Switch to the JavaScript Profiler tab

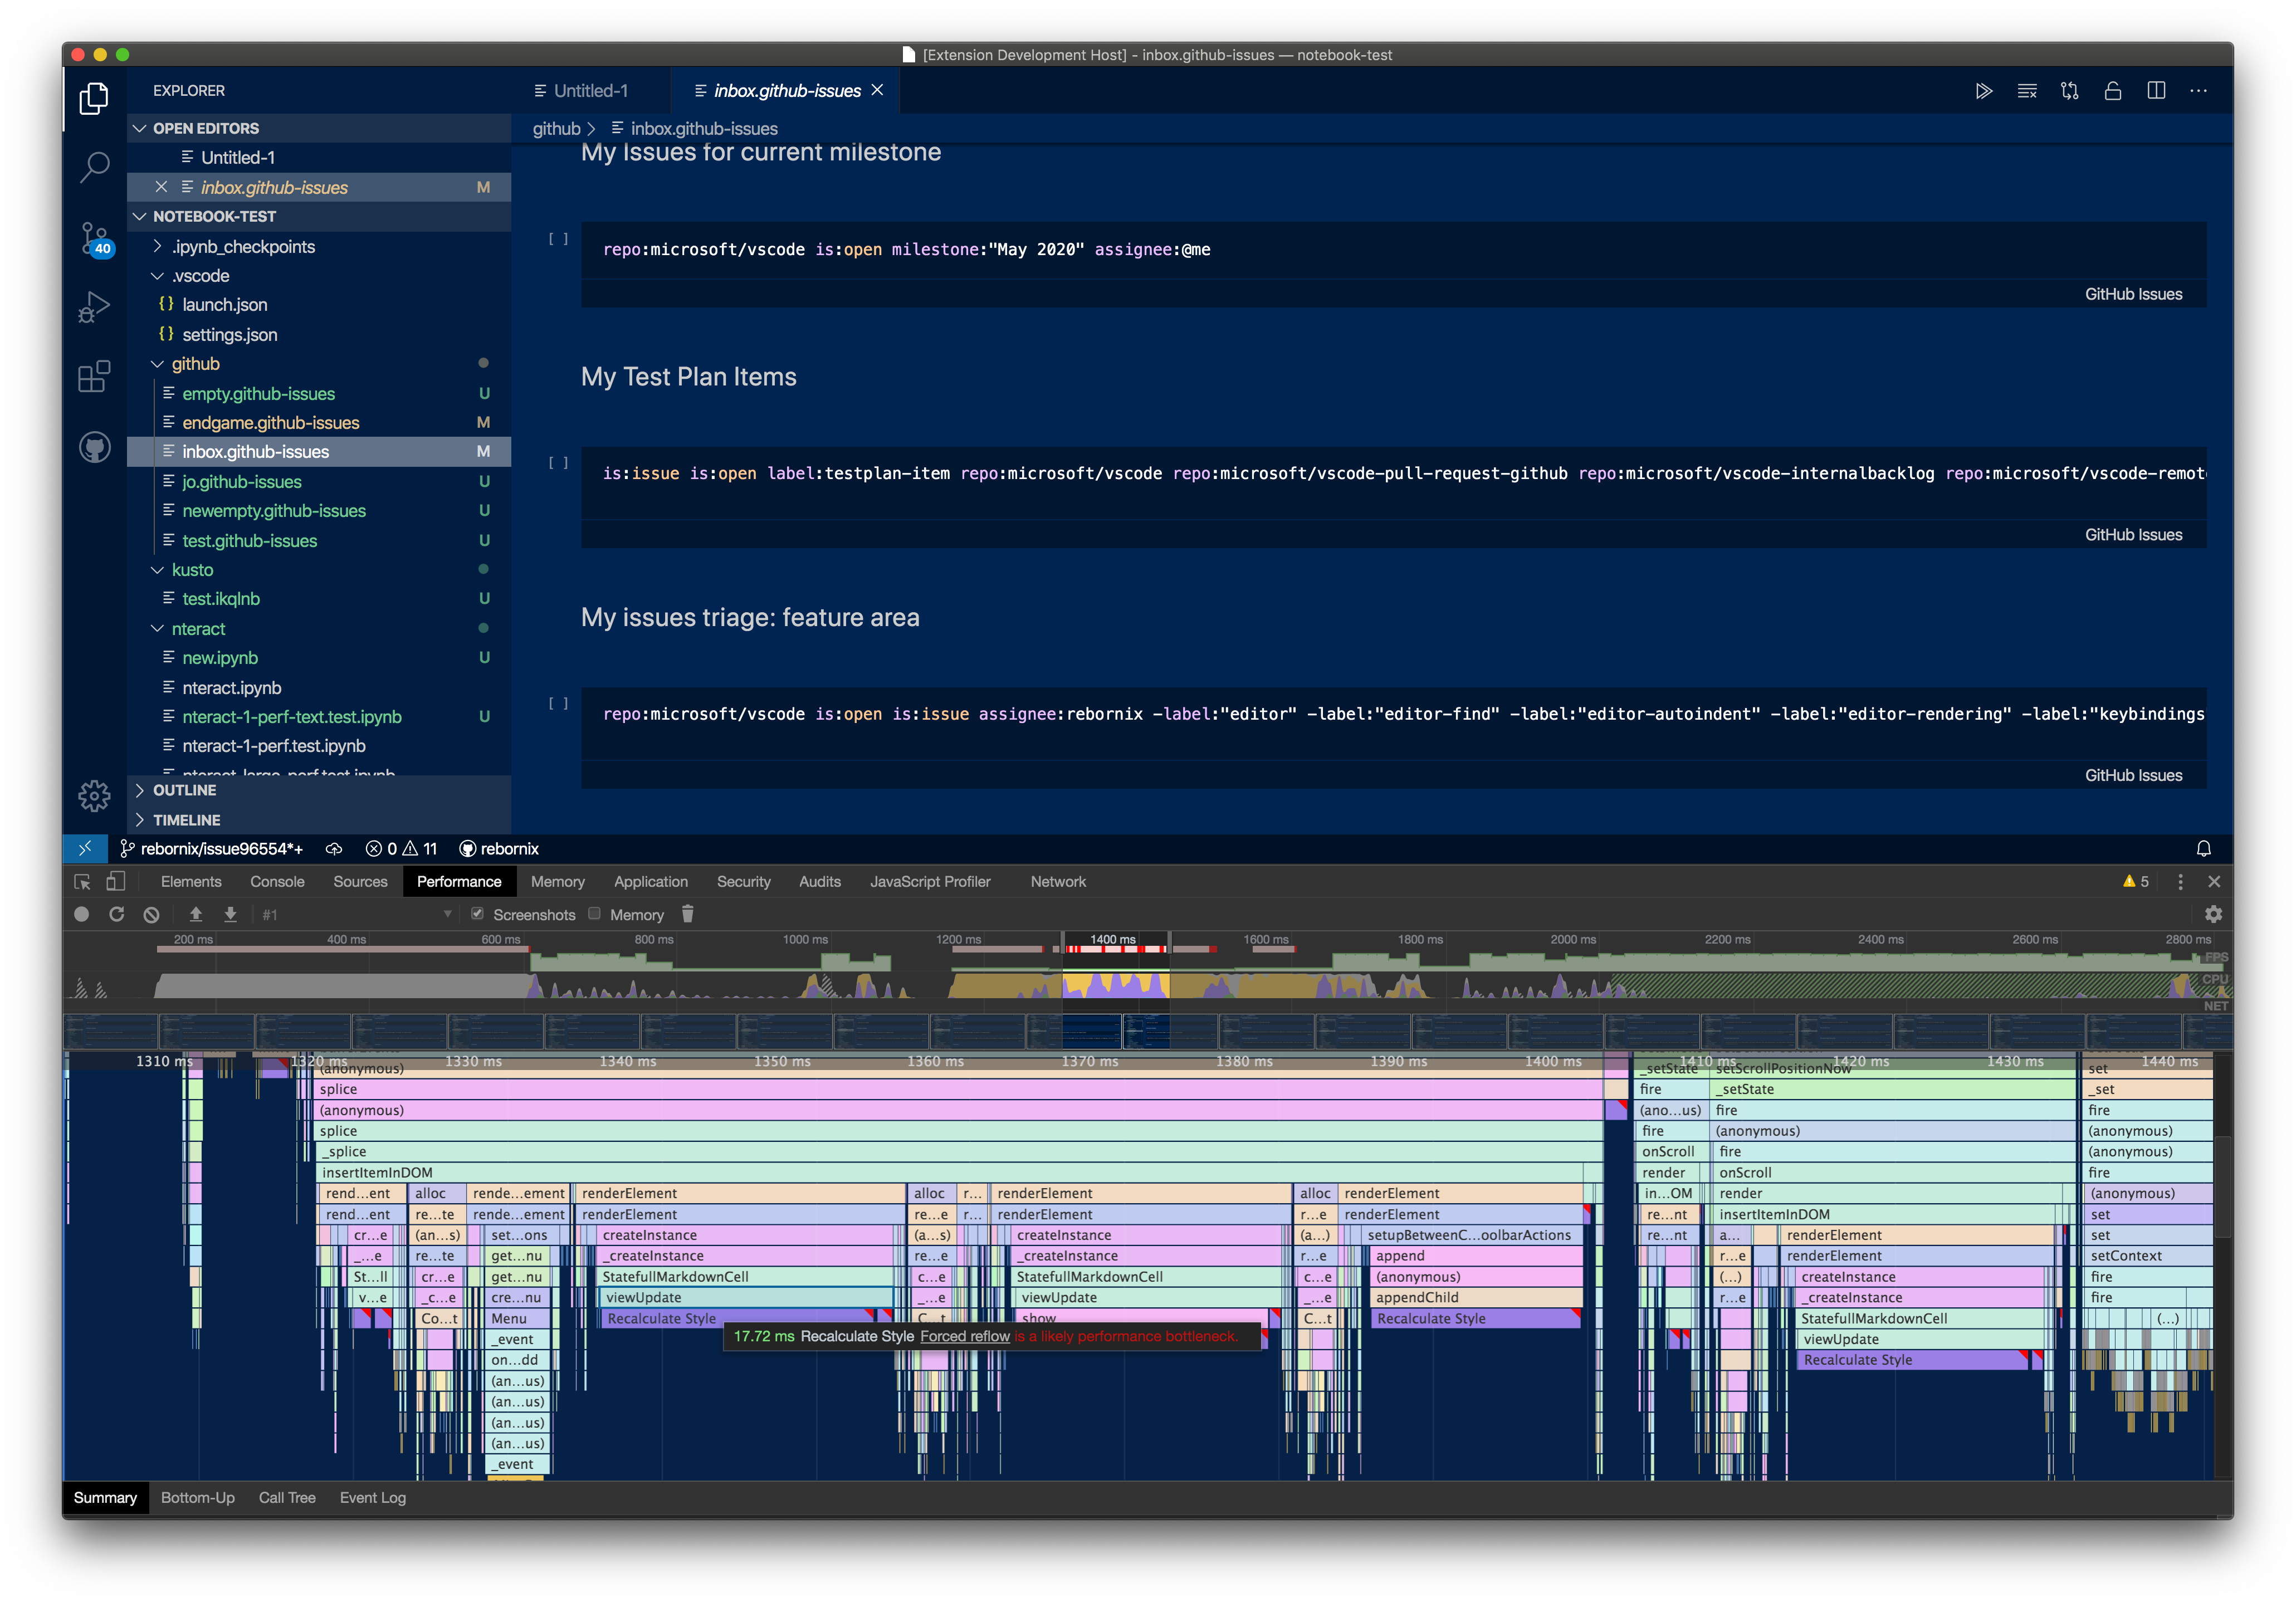(x=930, y=881)
